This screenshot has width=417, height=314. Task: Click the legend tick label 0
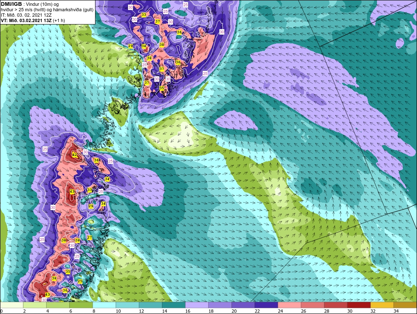click(1, 311)
